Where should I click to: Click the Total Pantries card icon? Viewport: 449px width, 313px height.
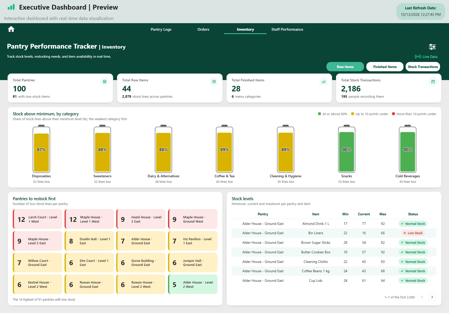(104, 82)
